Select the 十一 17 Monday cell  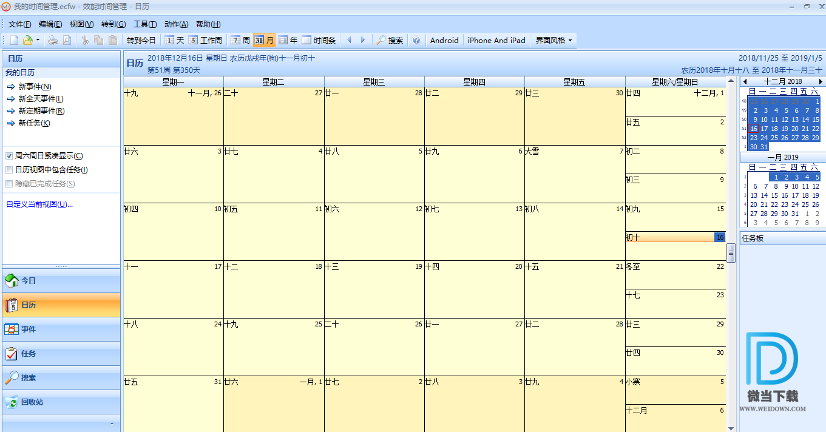point(174,289)
